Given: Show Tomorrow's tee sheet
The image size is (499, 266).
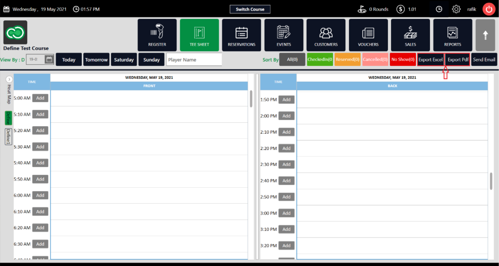Looking at the screenshot, I should (x=96, y=59).
